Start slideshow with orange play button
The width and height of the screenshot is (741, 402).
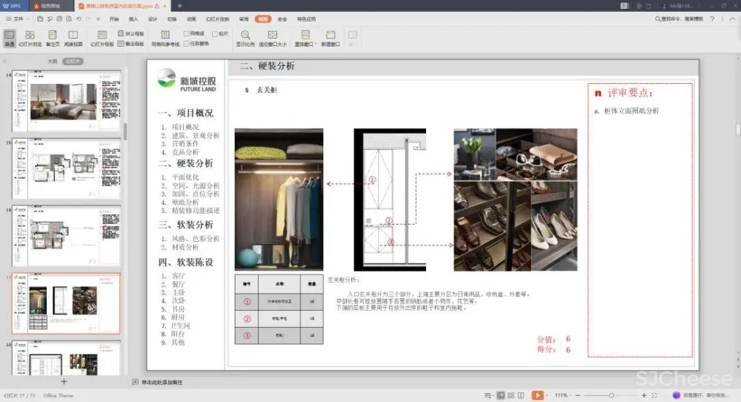tap(537, 395)
